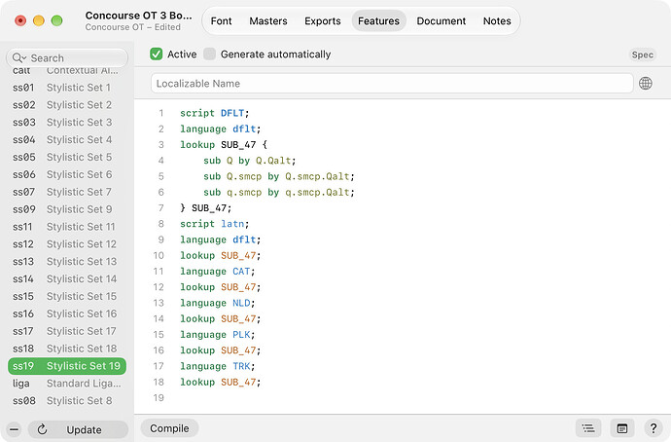Click the minus button to remove feature
Image resolution: width=671 pixels, height=442 pixels.
pyautogui.click(x=15, y=429)
